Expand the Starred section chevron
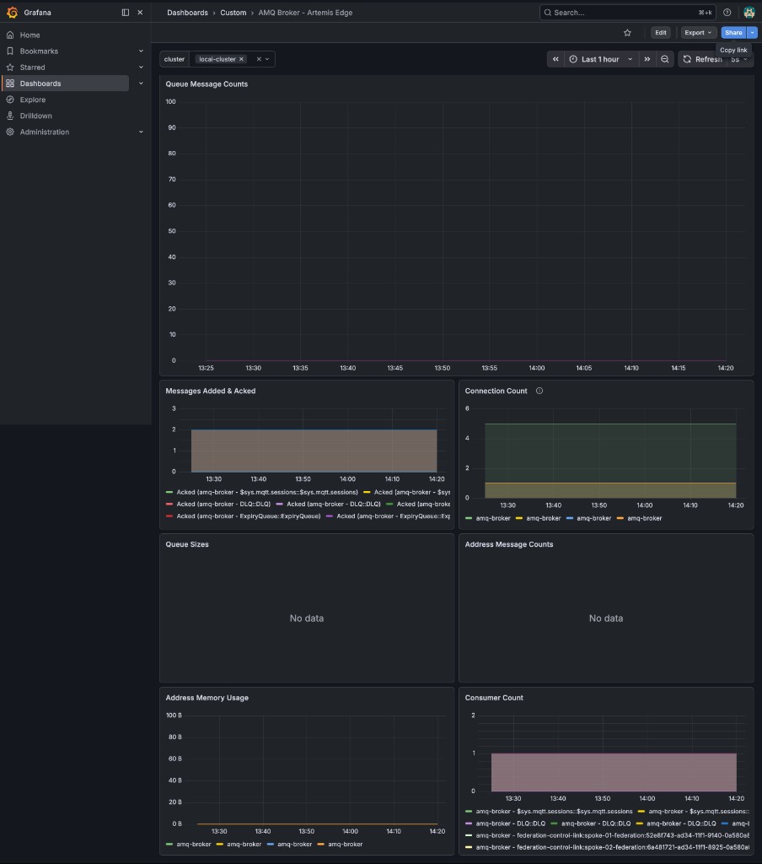 (x=141, y=67)
